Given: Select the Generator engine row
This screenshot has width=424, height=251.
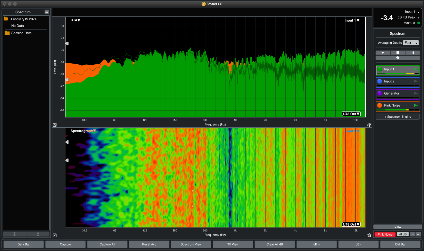Looking at the screenshot, I should (398, 94).
